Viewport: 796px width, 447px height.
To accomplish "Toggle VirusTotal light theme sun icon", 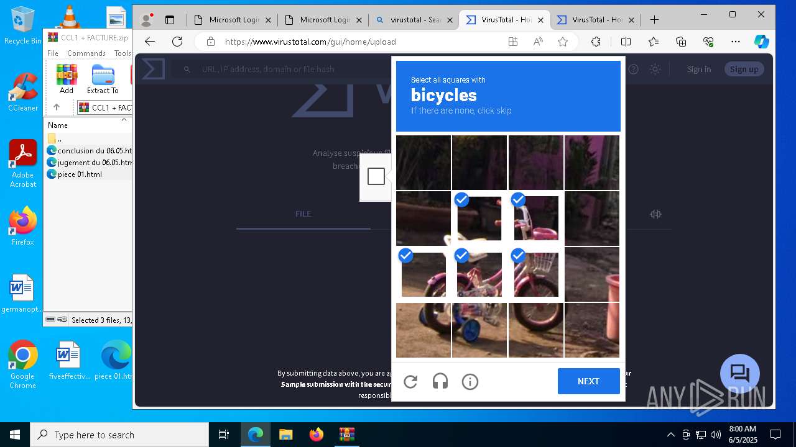I will point(655,69).
